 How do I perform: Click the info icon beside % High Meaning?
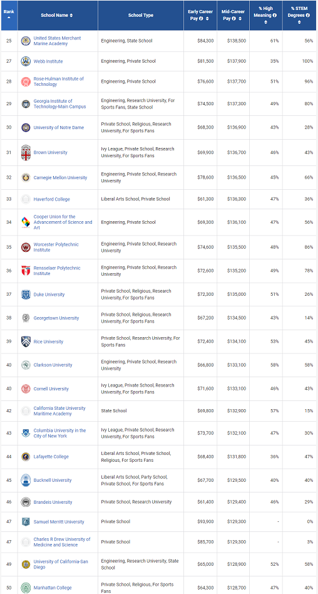pos(274,16)
